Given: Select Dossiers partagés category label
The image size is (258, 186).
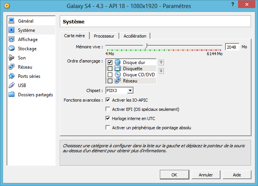Looking at the screenshot, I should coord(35,95).
